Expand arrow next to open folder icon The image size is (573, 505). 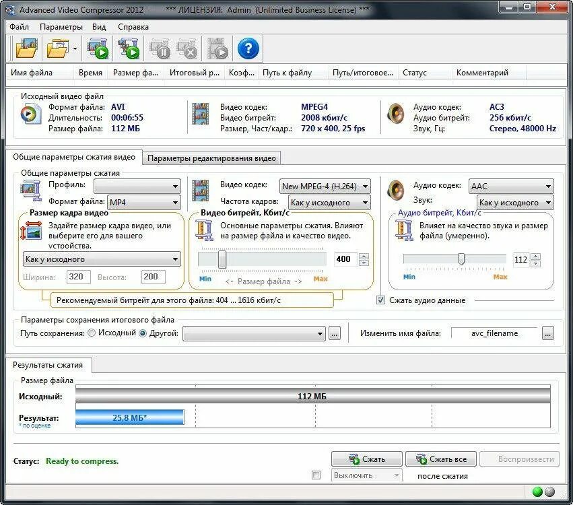[75, 48]
